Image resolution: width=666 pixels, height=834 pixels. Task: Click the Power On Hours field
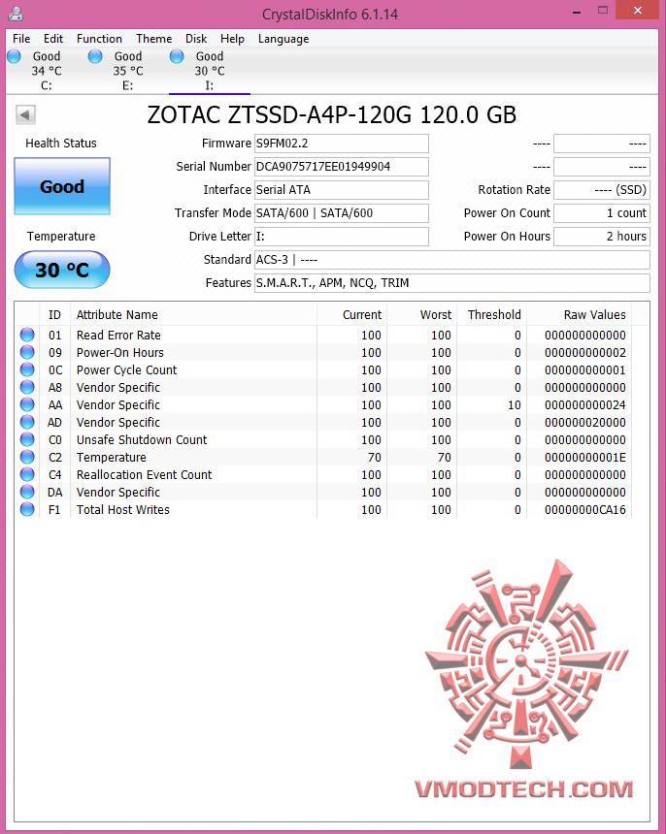(x=602, y=237)
